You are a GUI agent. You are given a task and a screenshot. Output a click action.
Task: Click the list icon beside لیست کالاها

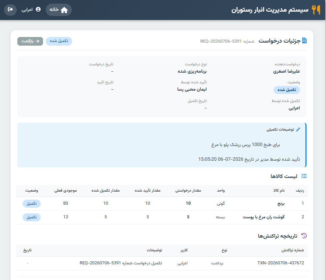pos(304,176)
